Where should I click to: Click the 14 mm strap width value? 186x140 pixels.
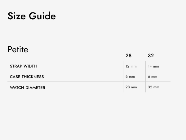pos(153,66)
